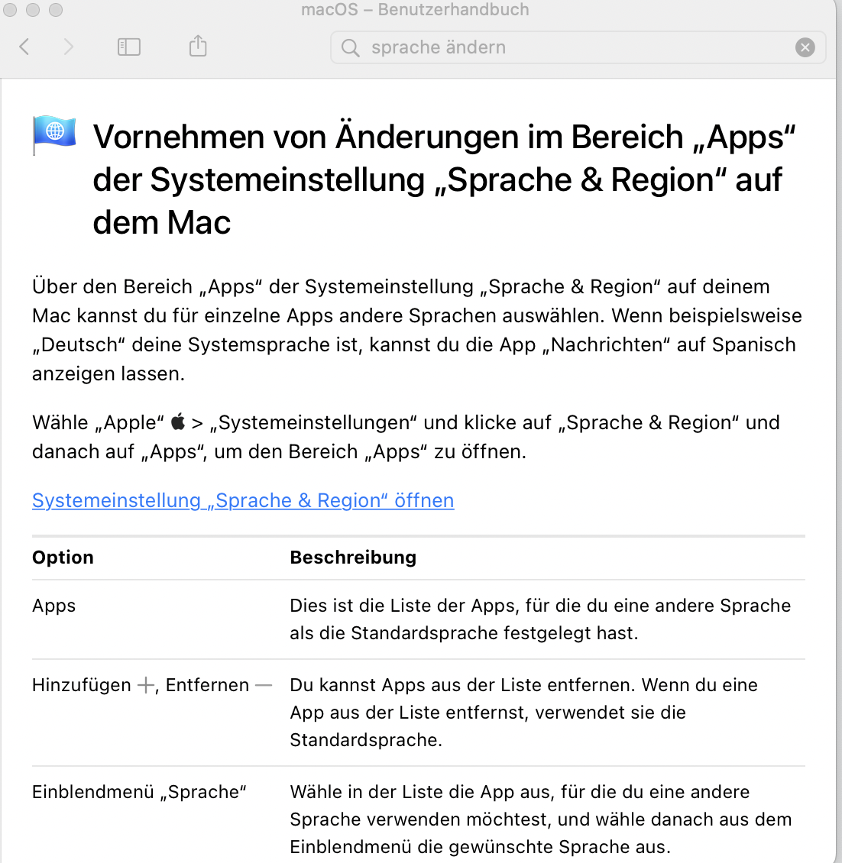Image resolution: width=842 pixels, height=863 pixels.
Task: Clear the search field text
Action: 805,47
